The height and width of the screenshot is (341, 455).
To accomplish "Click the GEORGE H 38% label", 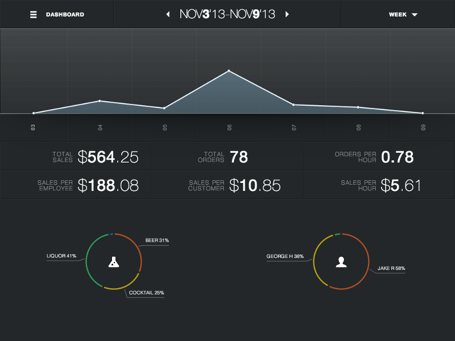I will pos(286,256).
